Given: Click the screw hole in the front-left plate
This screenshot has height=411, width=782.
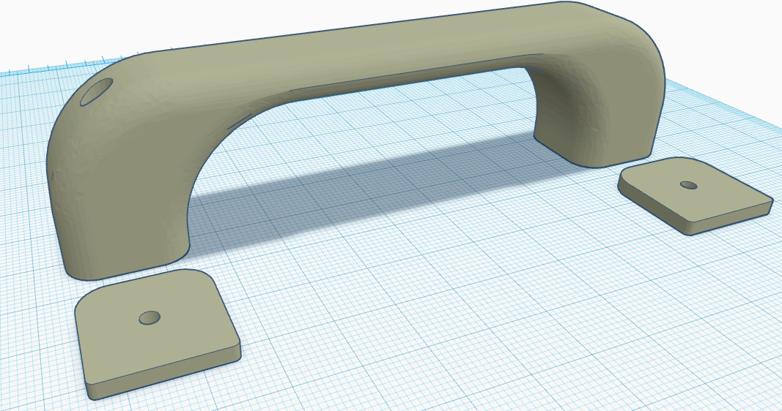Looking at the screenshot, I should click(150, 317).
